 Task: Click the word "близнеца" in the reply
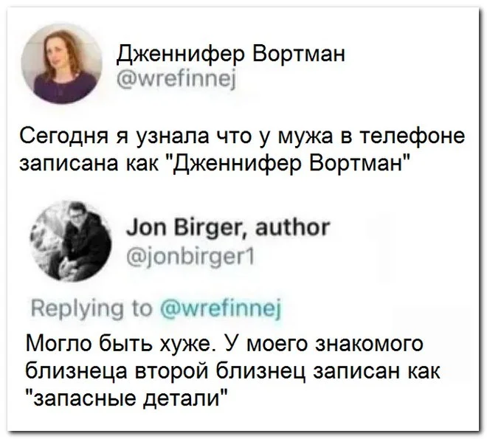click(77, 371)
